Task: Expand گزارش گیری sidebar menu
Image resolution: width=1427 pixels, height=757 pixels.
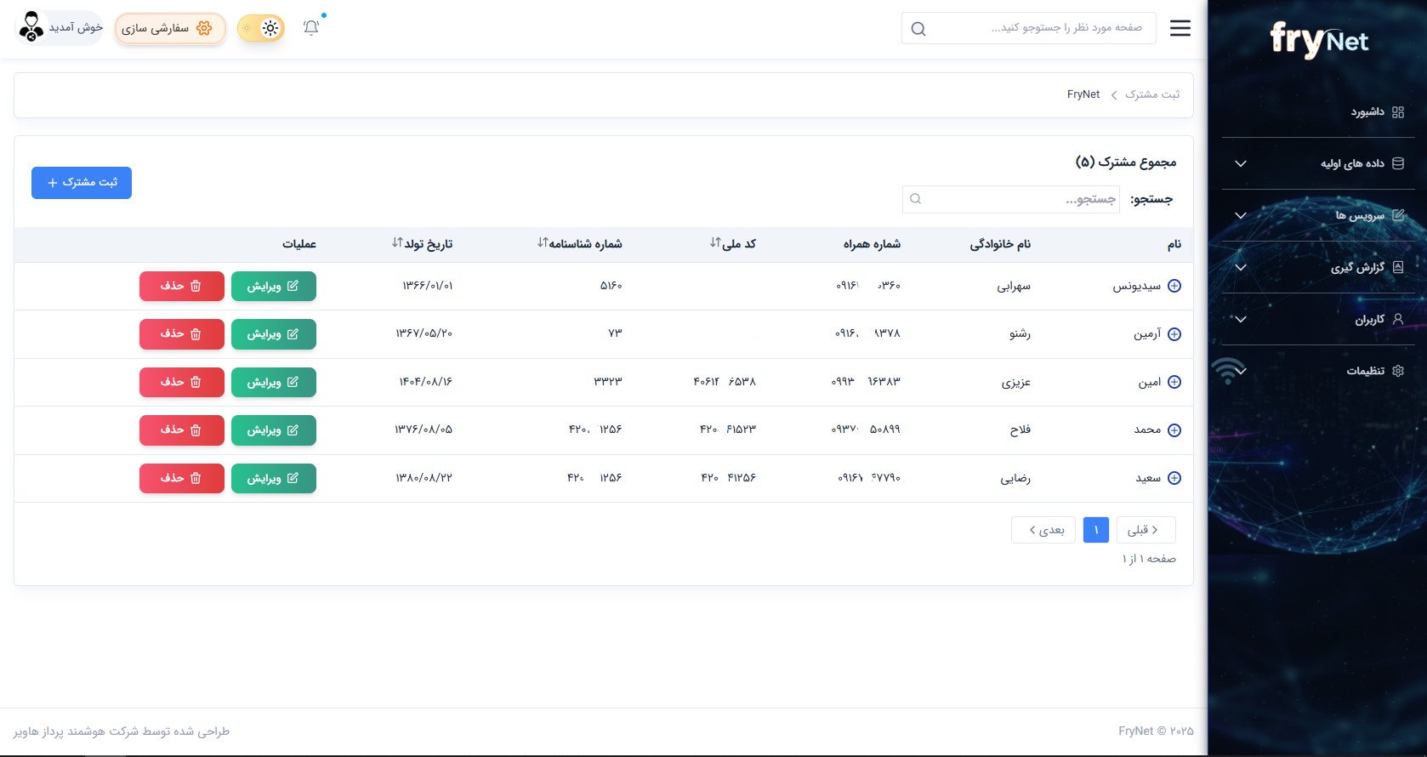Action: pos(1318,267)
